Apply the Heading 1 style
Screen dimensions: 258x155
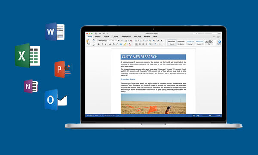click(x=190, y=42)
